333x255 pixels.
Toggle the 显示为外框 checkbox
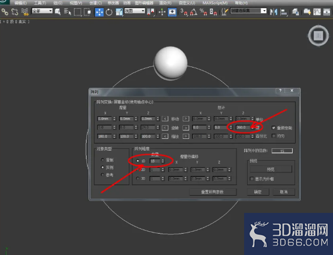252,179
